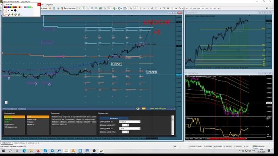Open the SkyBlue color dropdown for К1
278x156 pixels.
130,122
